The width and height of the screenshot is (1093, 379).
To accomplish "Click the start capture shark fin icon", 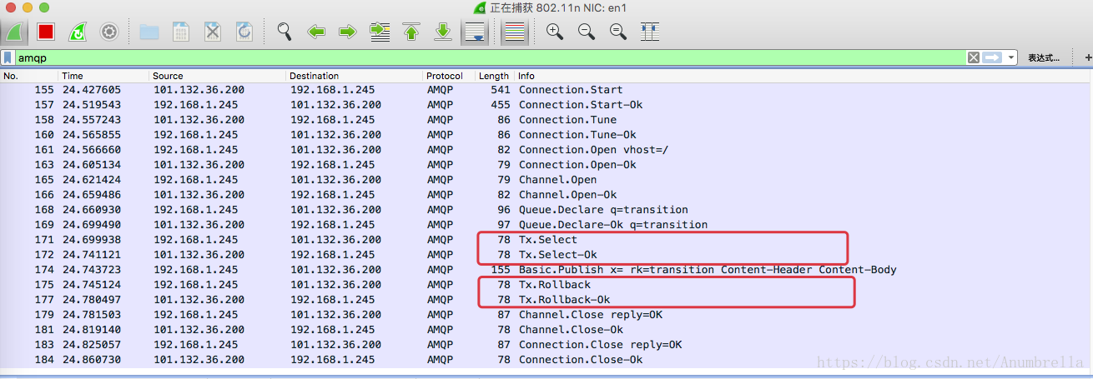I will pyautogui.click(x=15, y=32).
